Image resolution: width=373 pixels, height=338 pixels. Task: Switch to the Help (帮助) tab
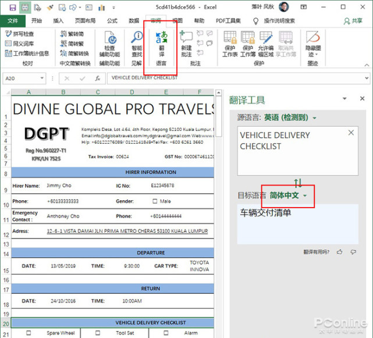(x=199, y=21)
